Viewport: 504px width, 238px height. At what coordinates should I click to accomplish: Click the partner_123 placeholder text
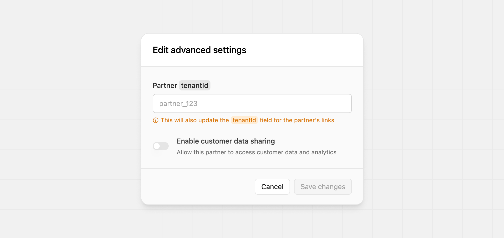pos(178,104)
